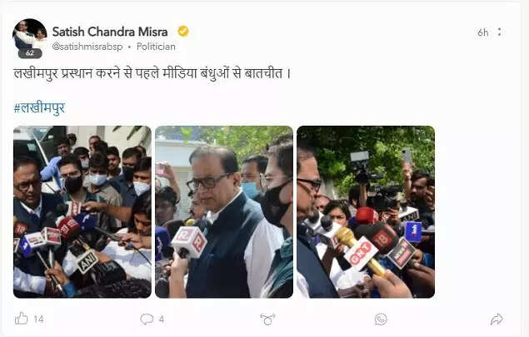
Task: Click the yellow verified badge
Action: click(183, 32)
